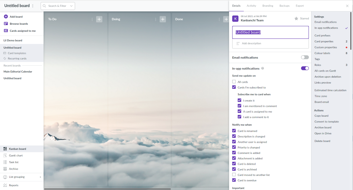Open Estimated time calculation settings

(x=330, y=90)
